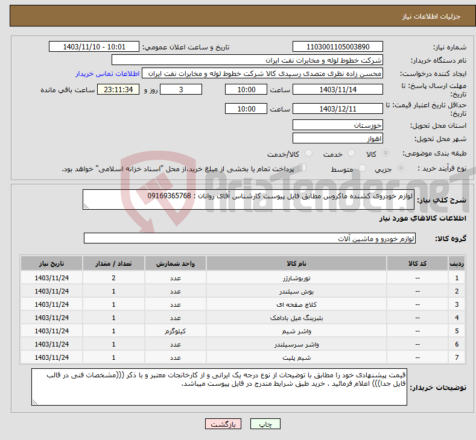476x440 pixels.
Task: Click the واحد شمارش column header
Action: click(176, 263)
